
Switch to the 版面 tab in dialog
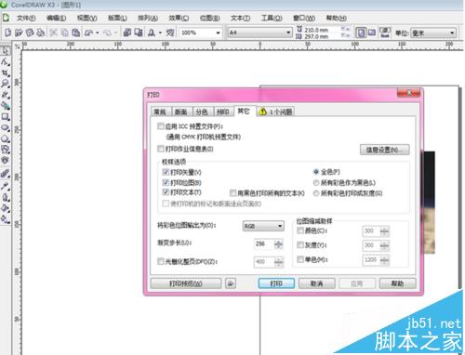180,112
